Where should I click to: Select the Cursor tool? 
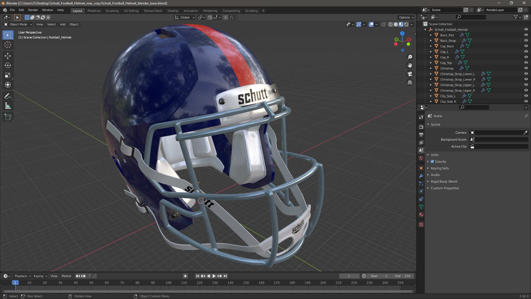point(8,45)
